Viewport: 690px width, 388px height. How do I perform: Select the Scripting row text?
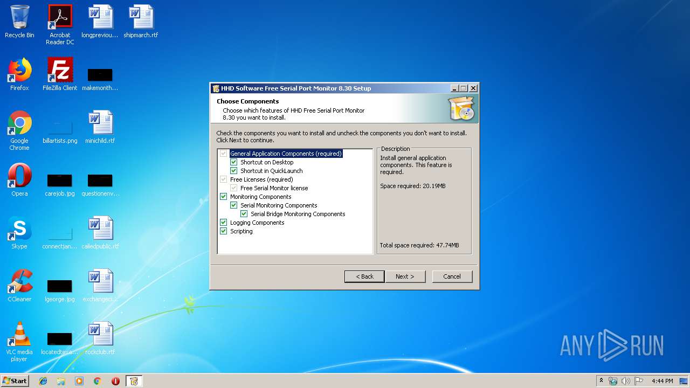241,231
